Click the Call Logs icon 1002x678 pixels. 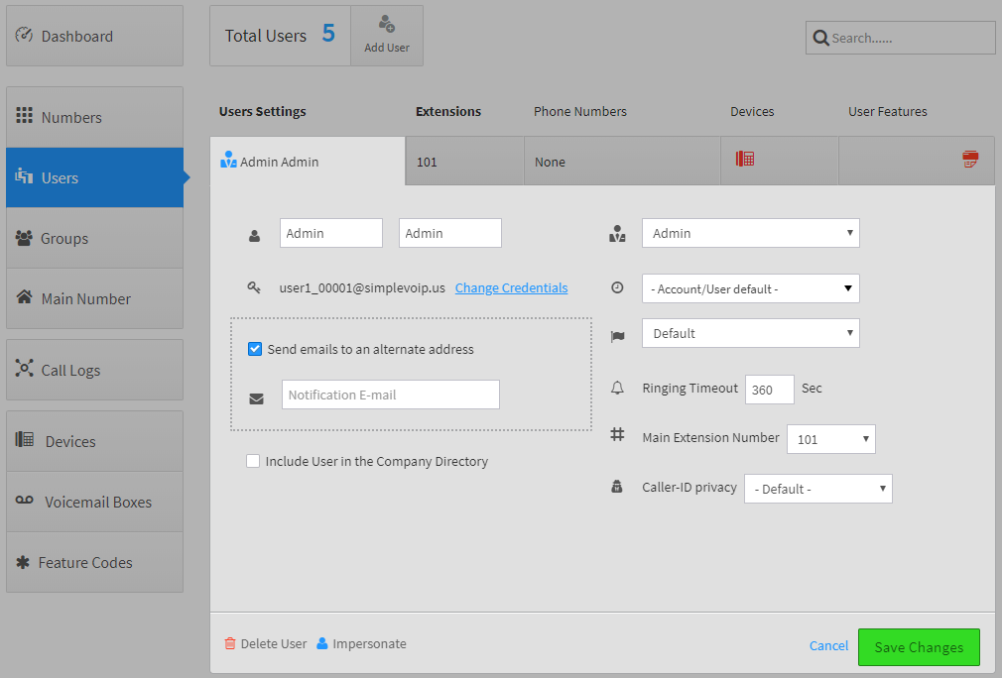pos(24,368)
